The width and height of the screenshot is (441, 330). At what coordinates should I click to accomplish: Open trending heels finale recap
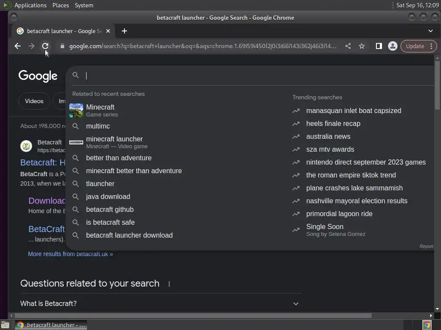(333, 123)
